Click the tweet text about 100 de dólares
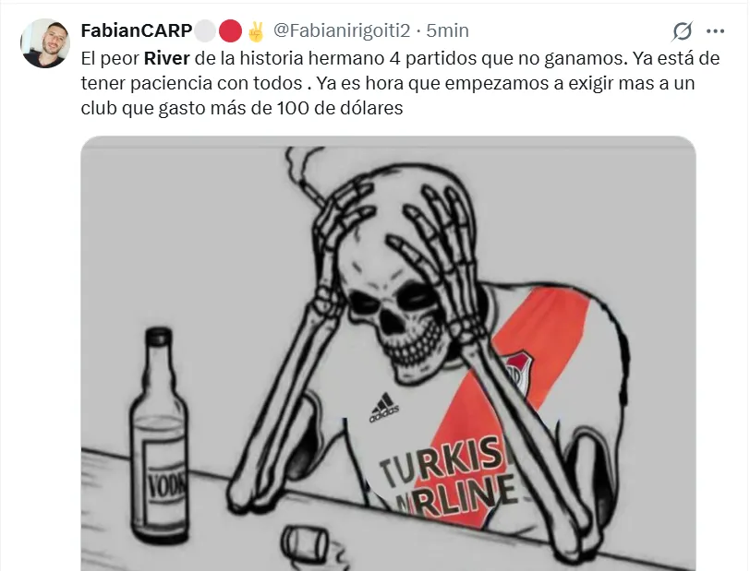The width and height of the screenshot is (750, 571). tap(242, 108)
